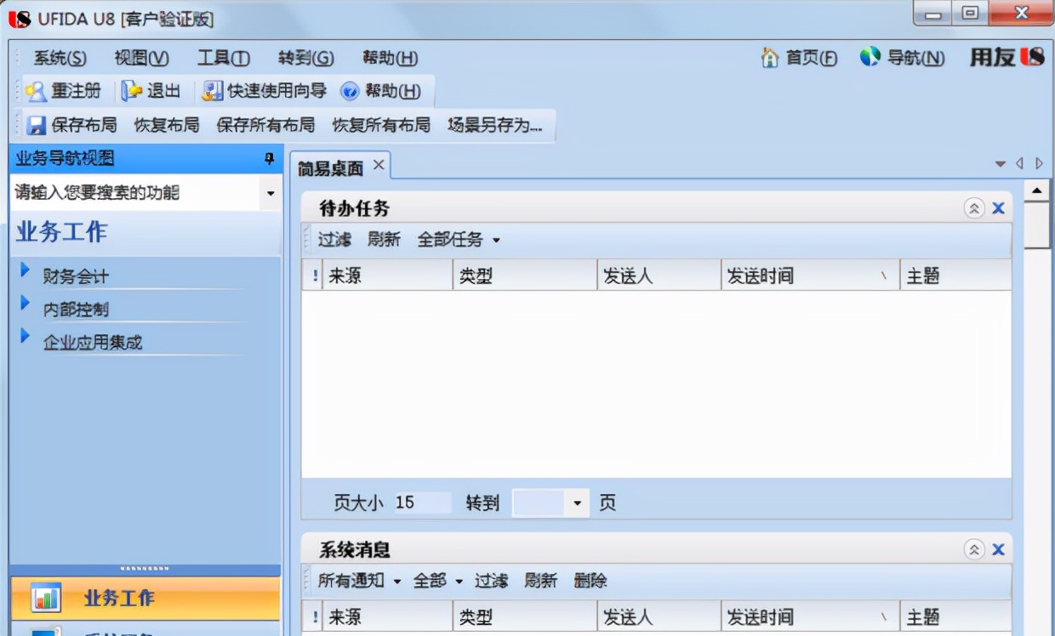Click the 重注册 toolbar icon
This screenshot has width=1055, height=636.
pyautogui.click(x=37, y=90)
